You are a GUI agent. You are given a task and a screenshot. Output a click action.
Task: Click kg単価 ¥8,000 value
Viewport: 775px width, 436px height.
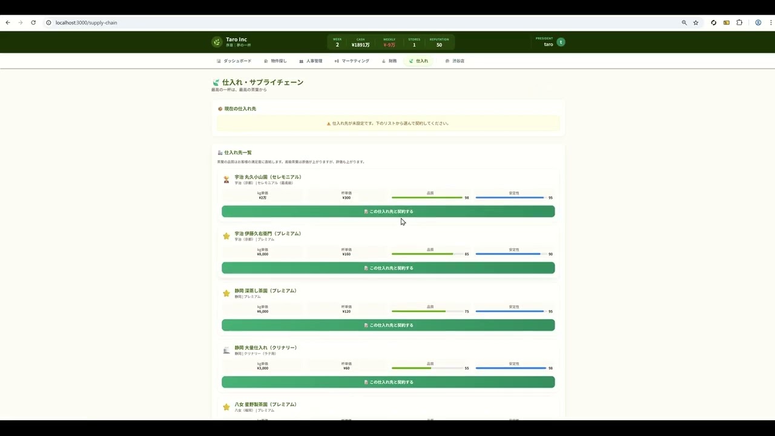click(263, 254)
